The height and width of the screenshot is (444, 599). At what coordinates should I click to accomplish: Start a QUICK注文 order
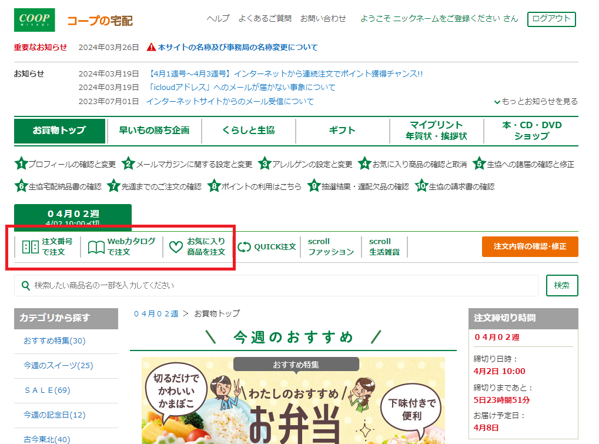click(267, 247)
